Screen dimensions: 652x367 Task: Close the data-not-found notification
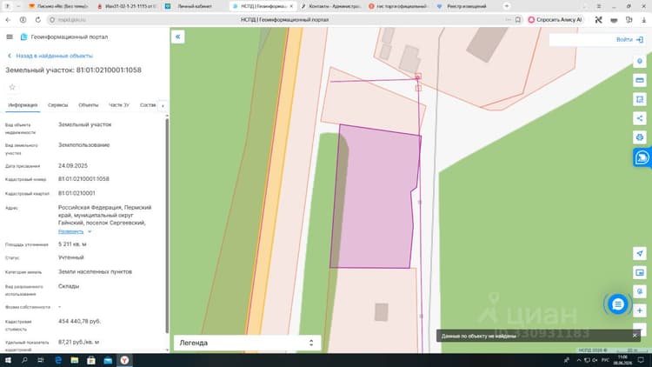click(635, 336)
